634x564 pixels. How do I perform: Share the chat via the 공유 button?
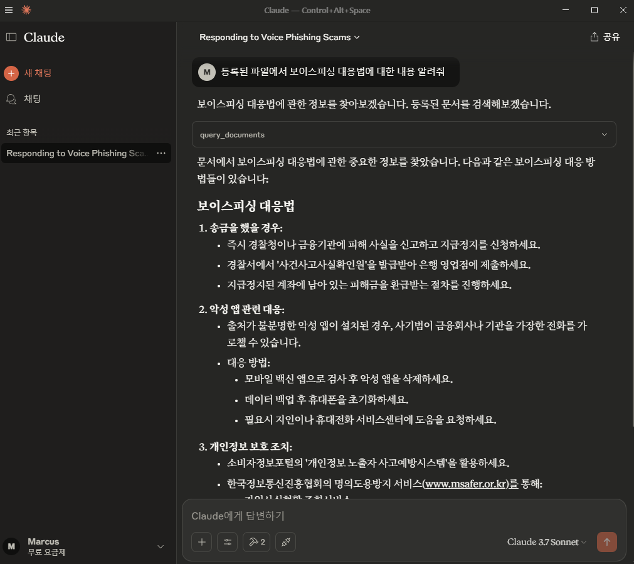point(605,37)
